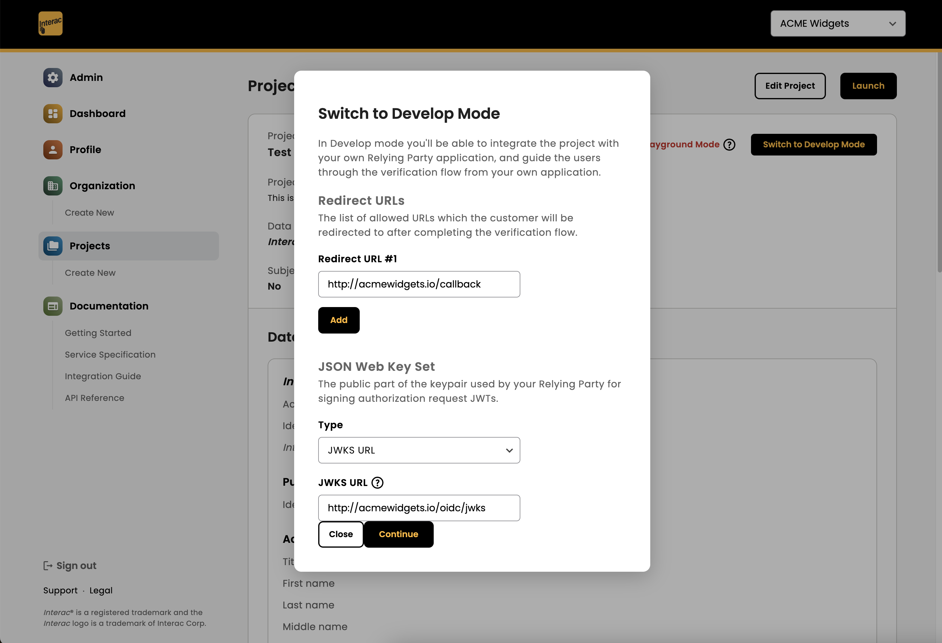Viewport: 942px width, 643px height.
Task: Click the Organization building icon
Action: tap(52, 186)
